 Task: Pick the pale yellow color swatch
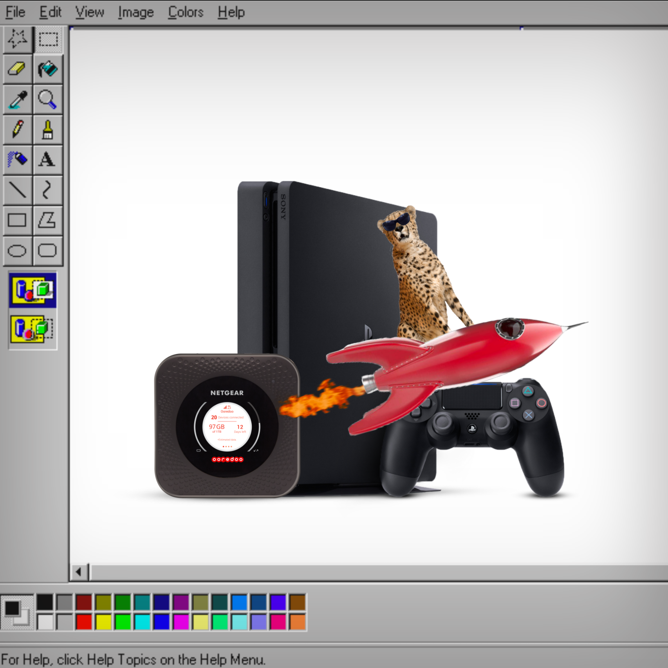tap(200, 622)
